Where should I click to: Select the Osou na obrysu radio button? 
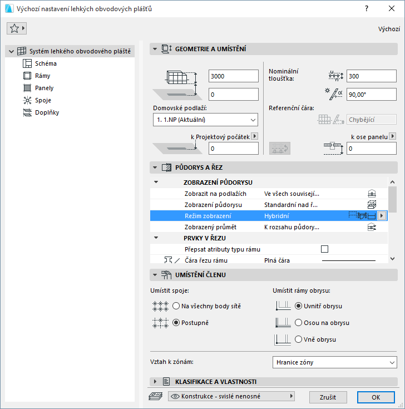click(x=298, y=323)
